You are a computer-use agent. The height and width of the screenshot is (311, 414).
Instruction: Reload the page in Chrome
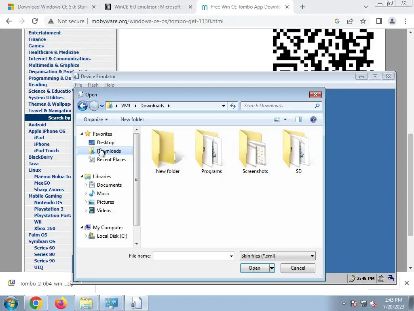pos(35,21)
